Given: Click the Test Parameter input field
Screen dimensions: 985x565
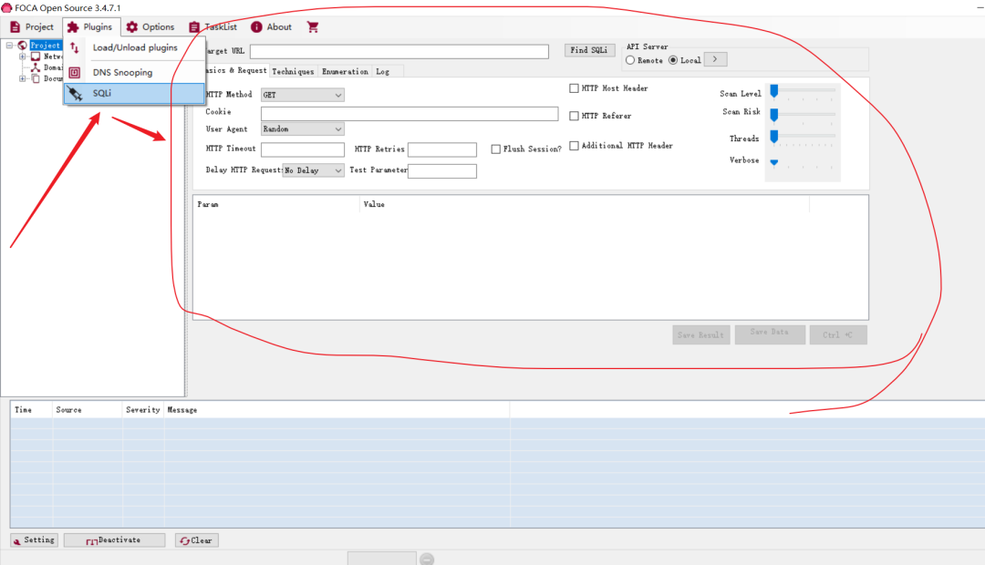Looking at the screenshot, I should 442,170.
